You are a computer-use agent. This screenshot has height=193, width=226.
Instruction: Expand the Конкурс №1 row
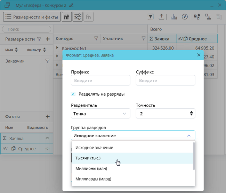pyautogui.click(x=57, y=48)
